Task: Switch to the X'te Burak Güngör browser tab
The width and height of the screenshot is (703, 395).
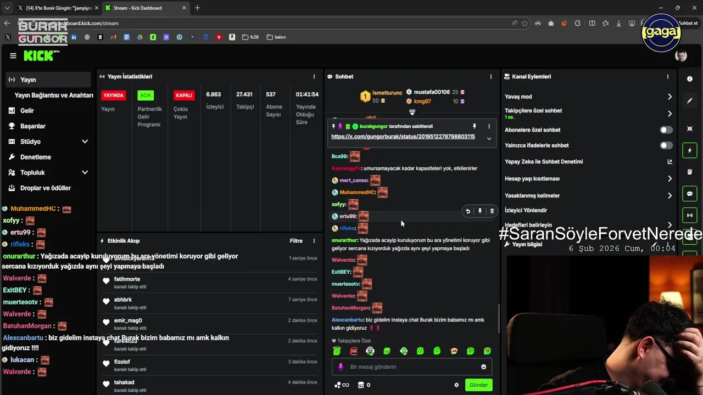Action: click(x=57, y=8)
